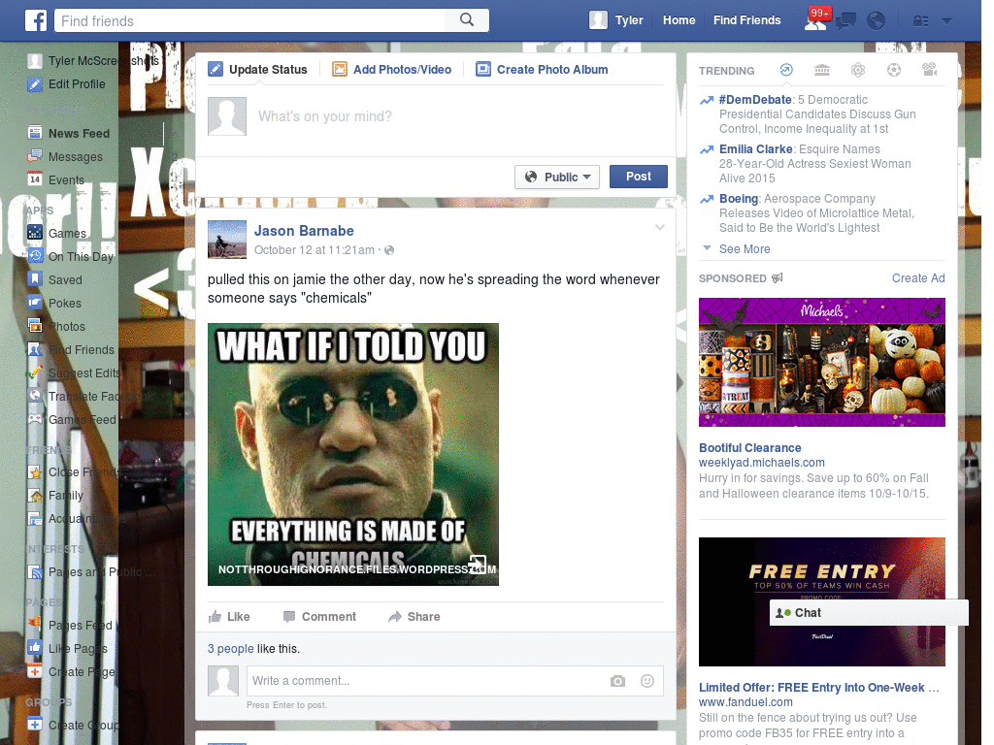Open the Morpheus meme image
Viewport: 994px width, 745px height.
click(x=353, y=454)
